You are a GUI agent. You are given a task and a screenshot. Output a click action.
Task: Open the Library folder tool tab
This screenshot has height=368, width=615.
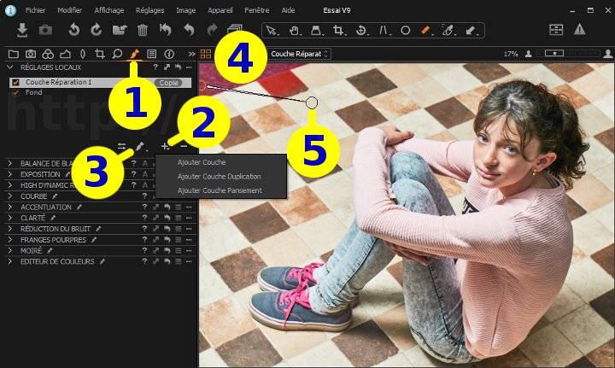pos(14,54)
